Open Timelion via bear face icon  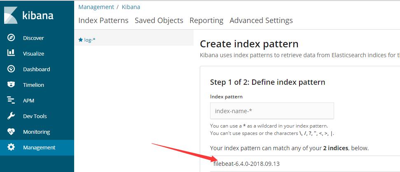click(x=11, y=85)
